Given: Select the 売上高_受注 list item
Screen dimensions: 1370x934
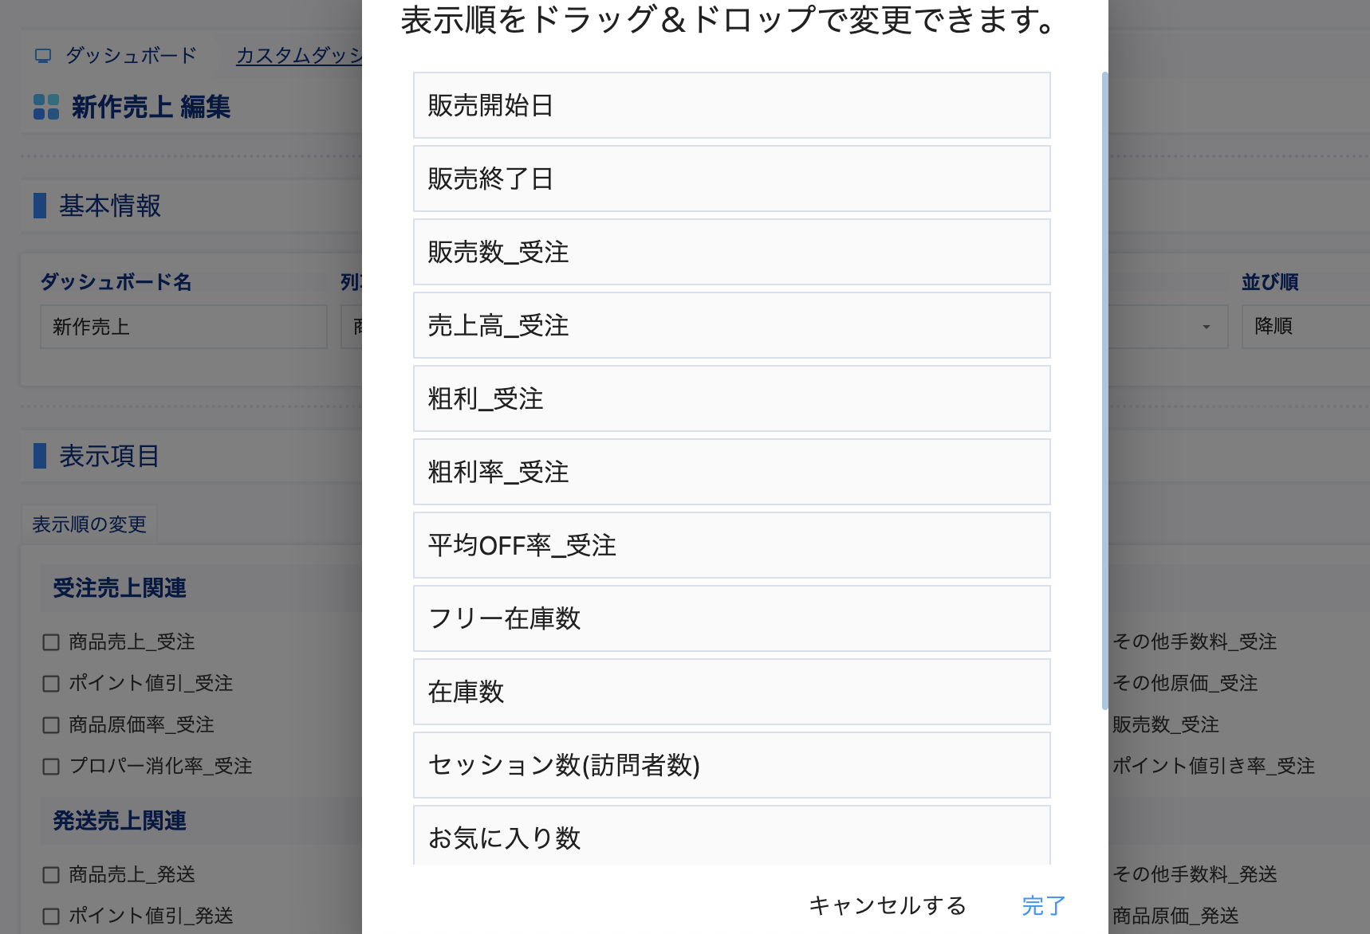Looking at the screenshot, I should pos(731,325).
